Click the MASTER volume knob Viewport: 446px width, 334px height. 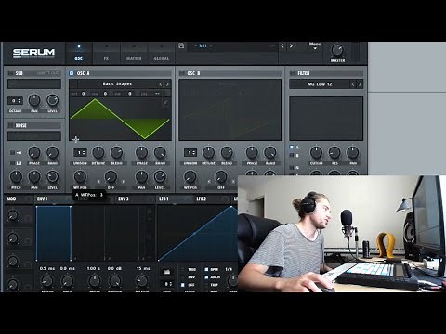pos(337,50)
